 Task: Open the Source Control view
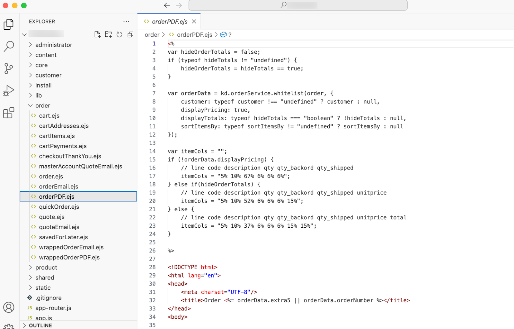9,69
